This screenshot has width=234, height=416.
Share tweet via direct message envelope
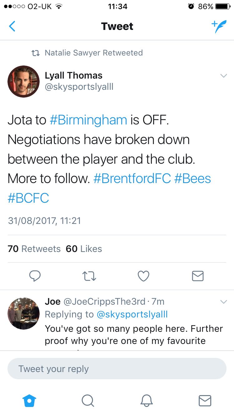pyautogui.click(x=197, y=276)
